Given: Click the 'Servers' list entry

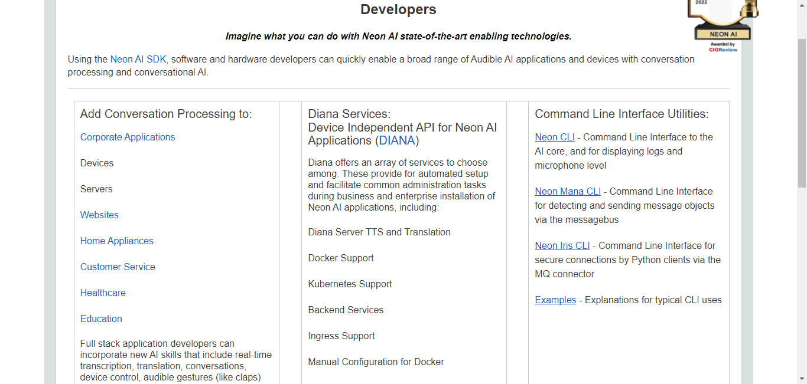Looking at the screenshot, I should (96, 189).
